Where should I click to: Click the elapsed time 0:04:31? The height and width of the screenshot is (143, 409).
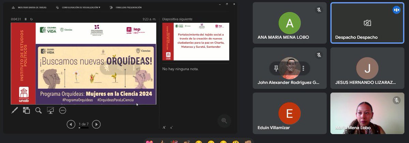pos(16,19)
